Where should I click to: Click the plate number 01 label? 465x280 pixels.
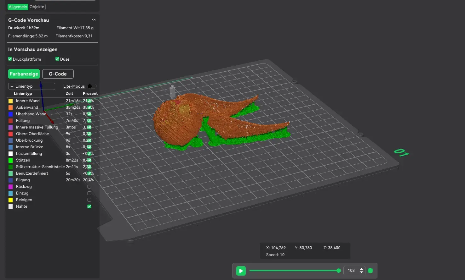click(401, 153)
